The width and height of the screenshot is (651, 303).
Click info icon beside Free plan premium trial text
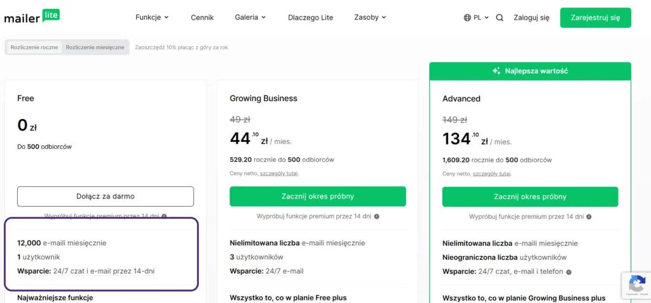(165, 217)
